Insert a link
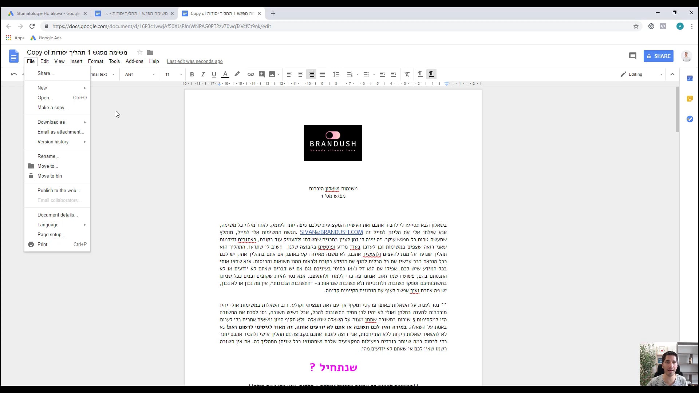Image resolution: width=699 pixels, height=393 pixels. pos(250,74)
